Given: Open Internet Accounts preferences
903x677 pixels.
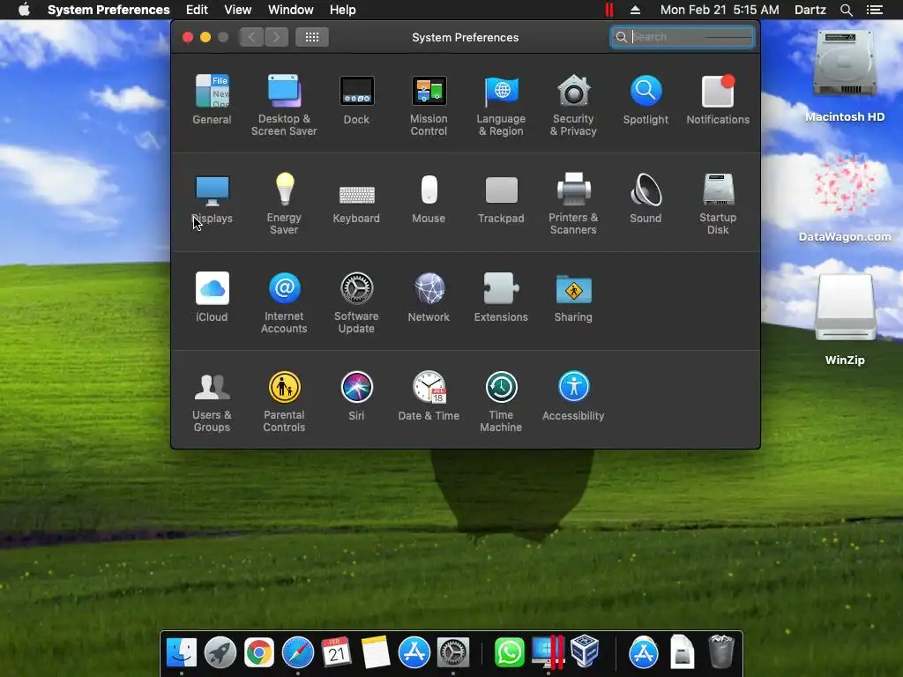Looking at the screenshot, I should [x=284, y=302].
